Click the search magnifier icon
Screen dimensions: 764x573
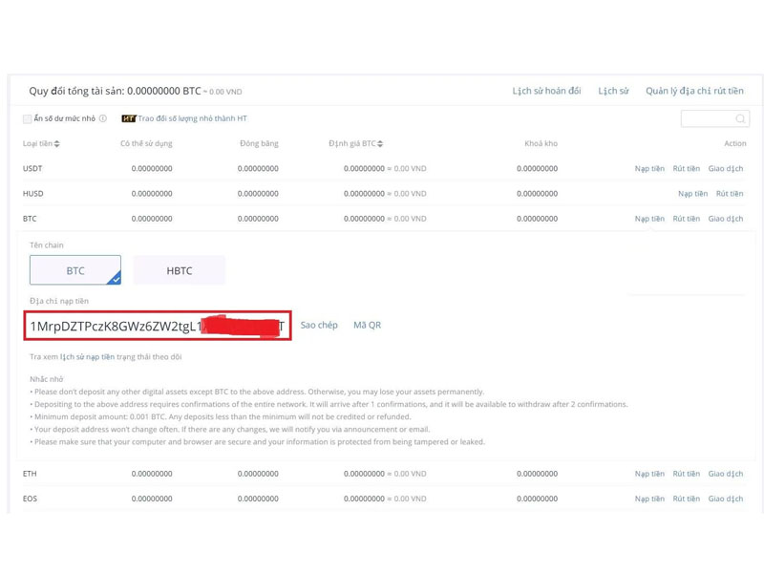739,118
